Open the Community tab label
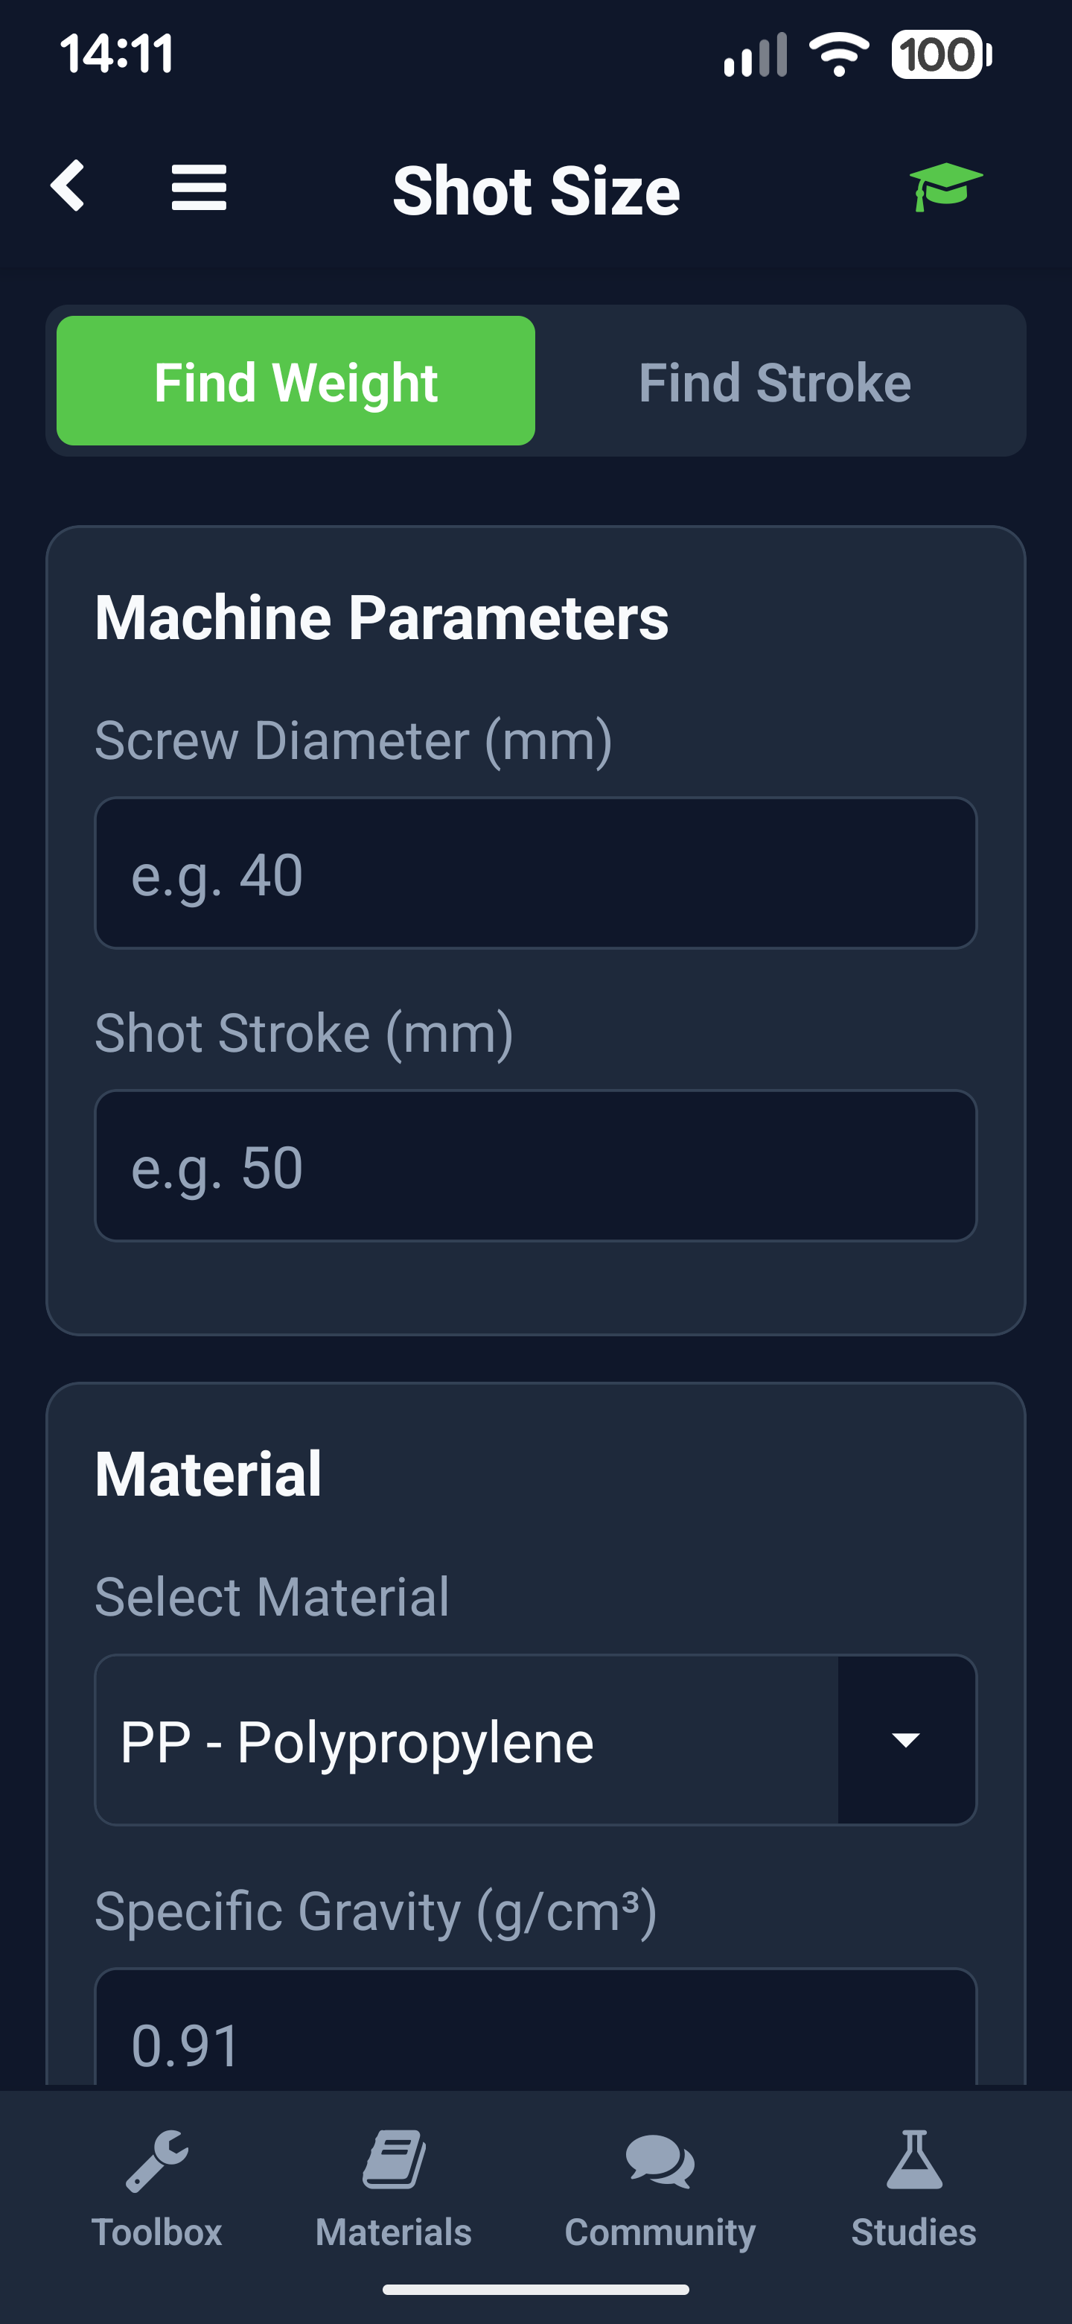This screenshot has width=1072, height=2324. pyautogui.click(x=660, y=2232)
